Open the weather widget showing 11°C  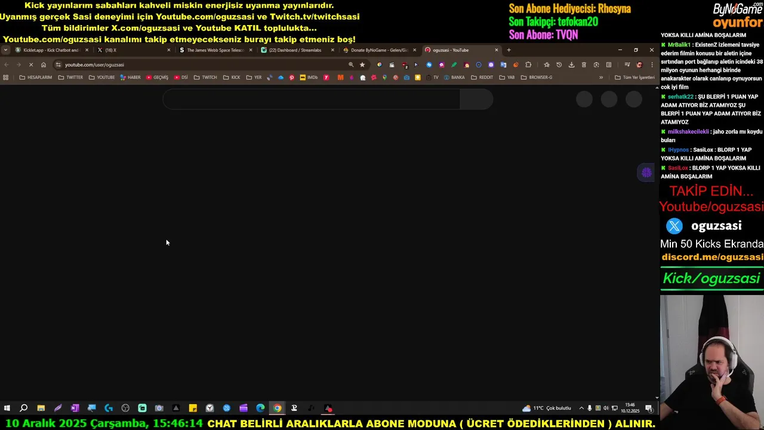point(546,408)
